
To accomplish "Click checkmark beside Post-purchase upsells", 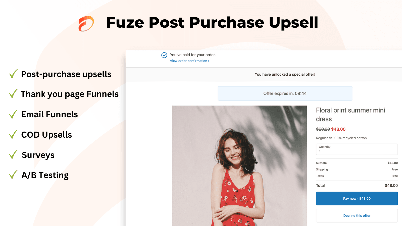I will [13, 74].
